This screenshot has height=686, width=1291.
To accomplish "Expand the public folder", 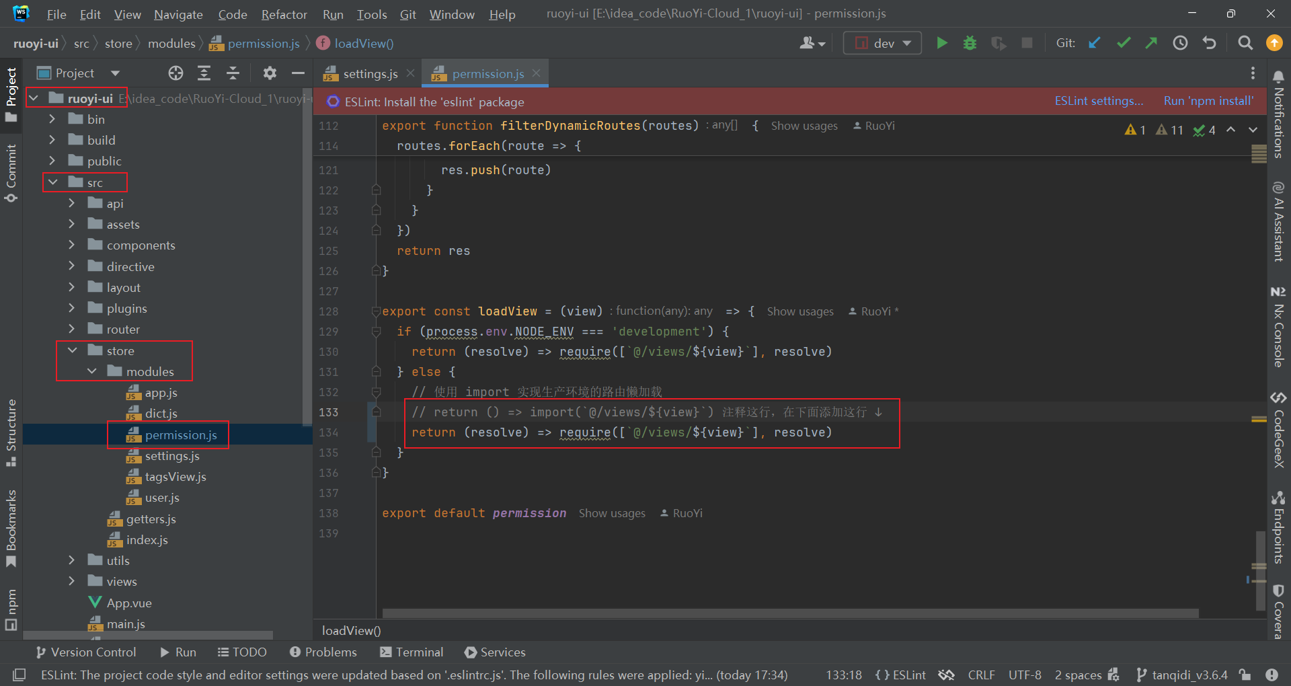I will (52, 161).
